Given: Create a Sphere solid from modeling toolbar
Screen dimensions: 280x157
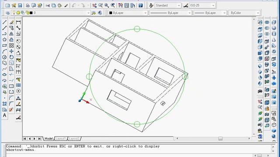Looking at the screenshot, I should (274, 28).
